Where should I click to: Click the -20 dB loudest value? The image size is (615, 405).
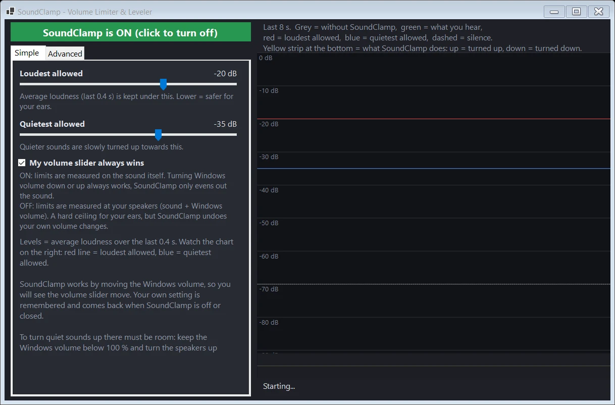coord(225,73)
